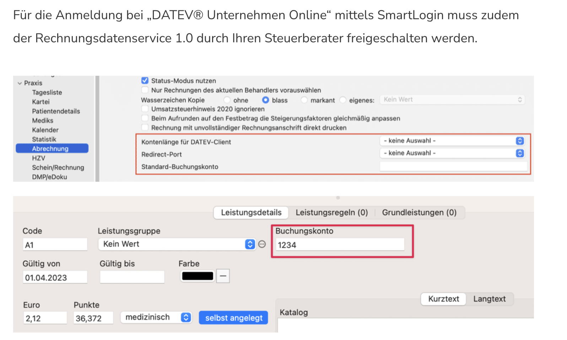Open Statistik settings entry

(44, 139)
